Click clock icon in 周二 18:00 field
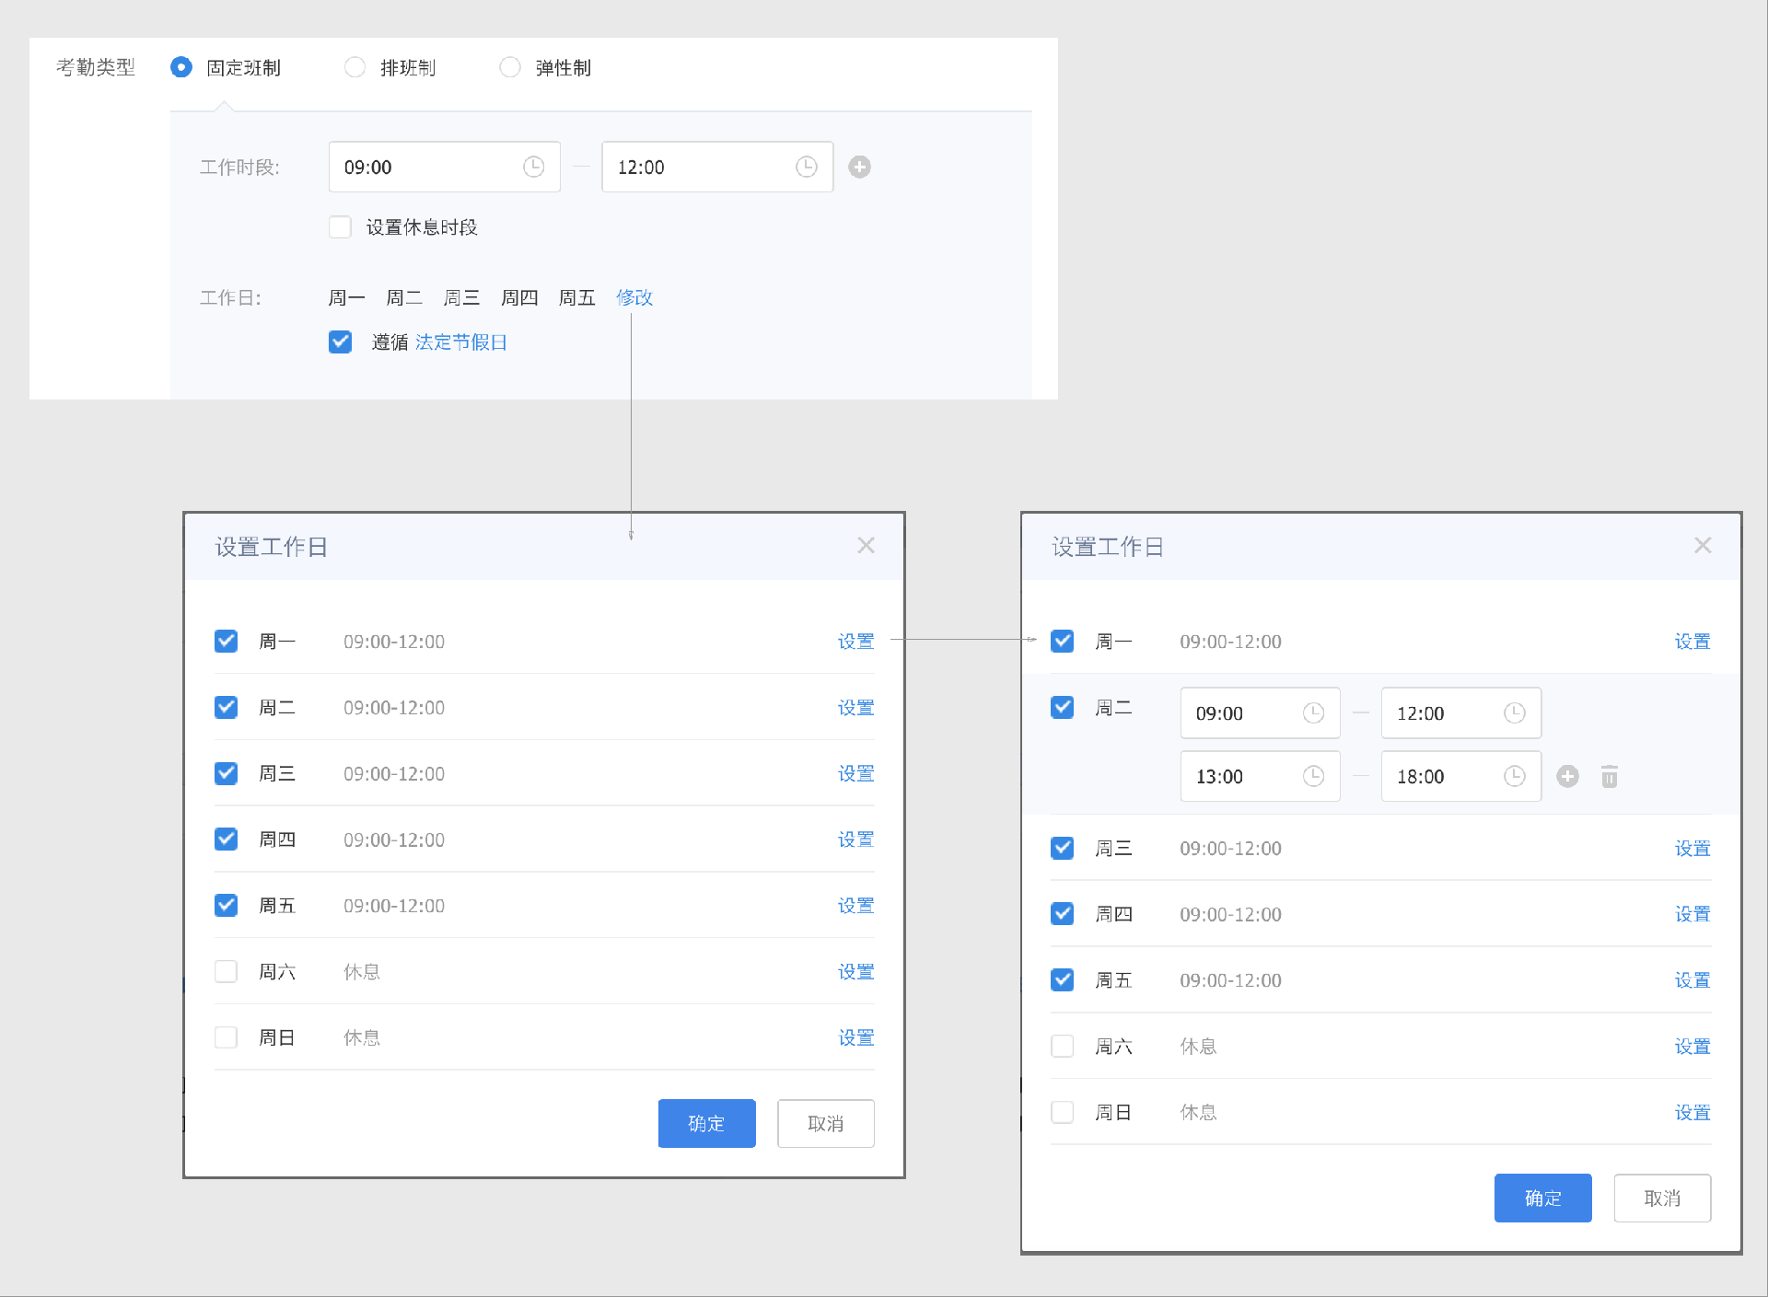The height and width of the screenshot is (1297, 1768). point(1515,776)
